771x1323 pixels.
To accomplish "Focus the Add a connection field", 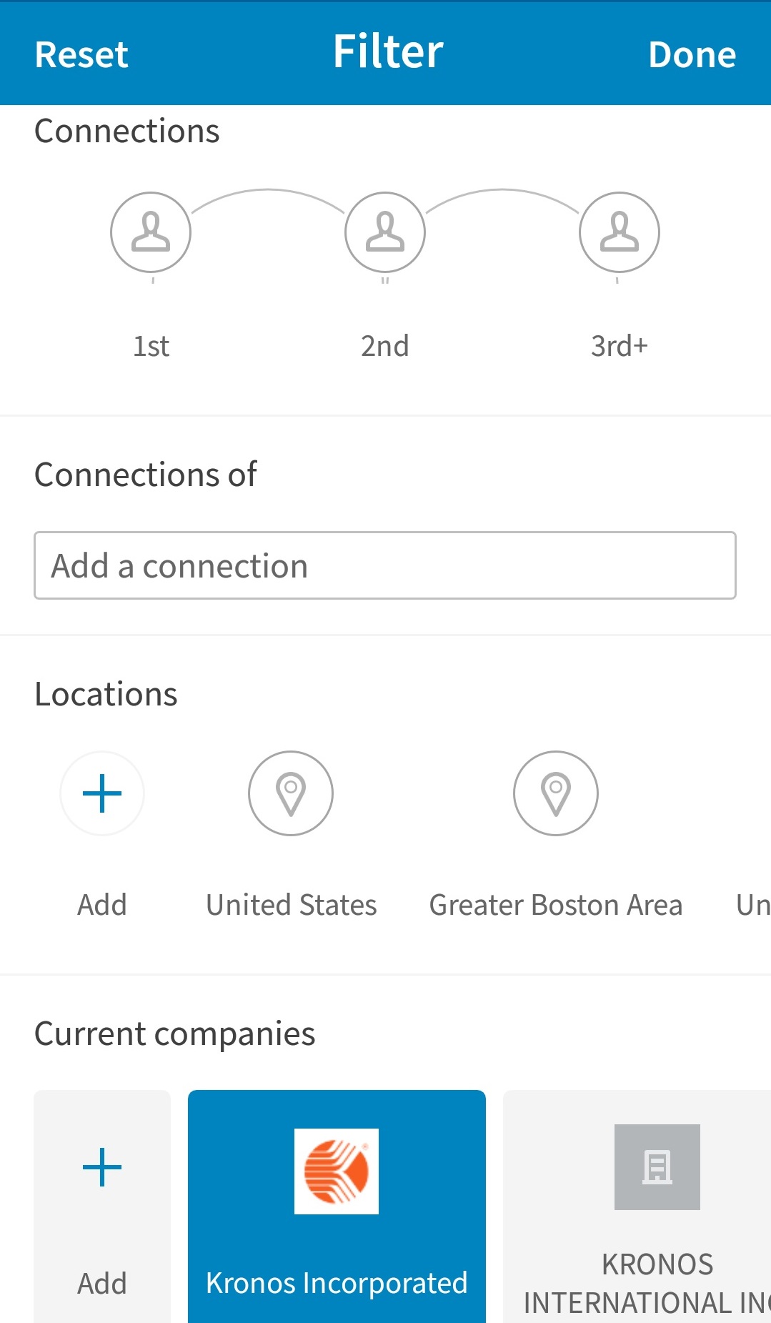I will click(385, 565).
